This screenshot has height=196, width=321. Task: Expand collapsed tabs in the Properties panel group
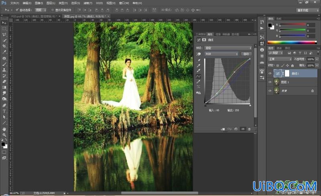pyautogui.click(x=249, y=34)
